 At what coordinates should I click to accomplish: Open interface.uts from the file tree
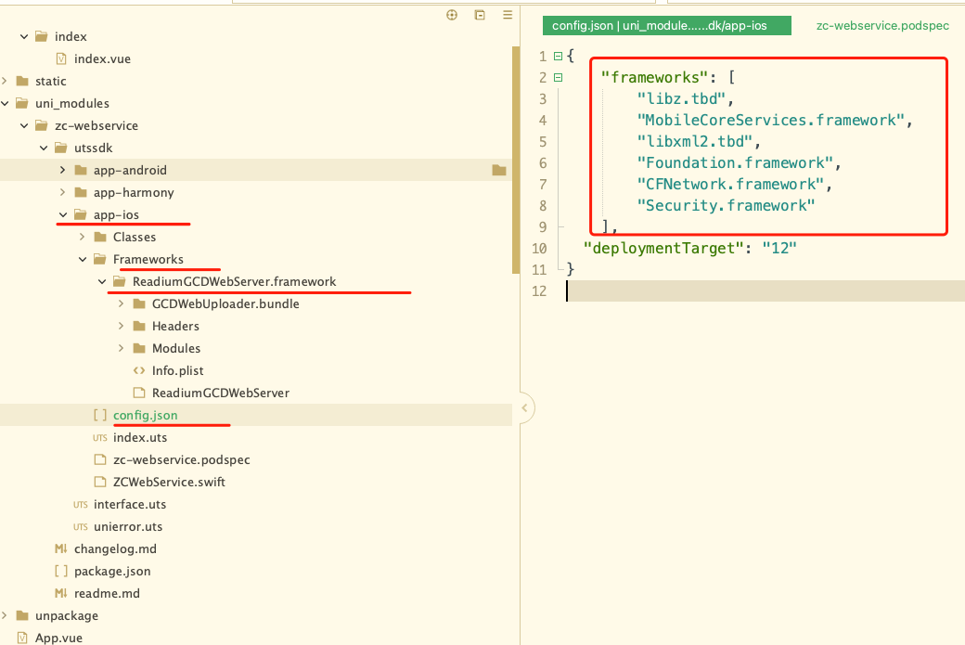pyautogui.click(x=130, y=504)
